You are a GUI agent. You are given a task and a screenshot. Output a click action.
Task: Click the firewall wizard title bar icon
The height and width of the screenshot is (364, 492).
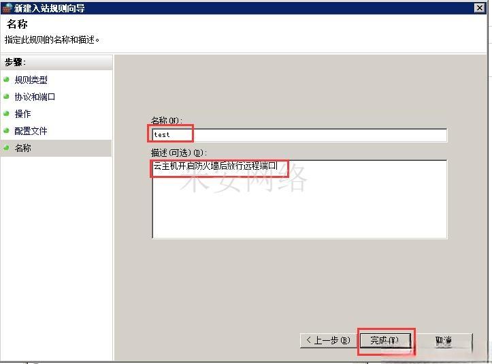click(7, 7)
